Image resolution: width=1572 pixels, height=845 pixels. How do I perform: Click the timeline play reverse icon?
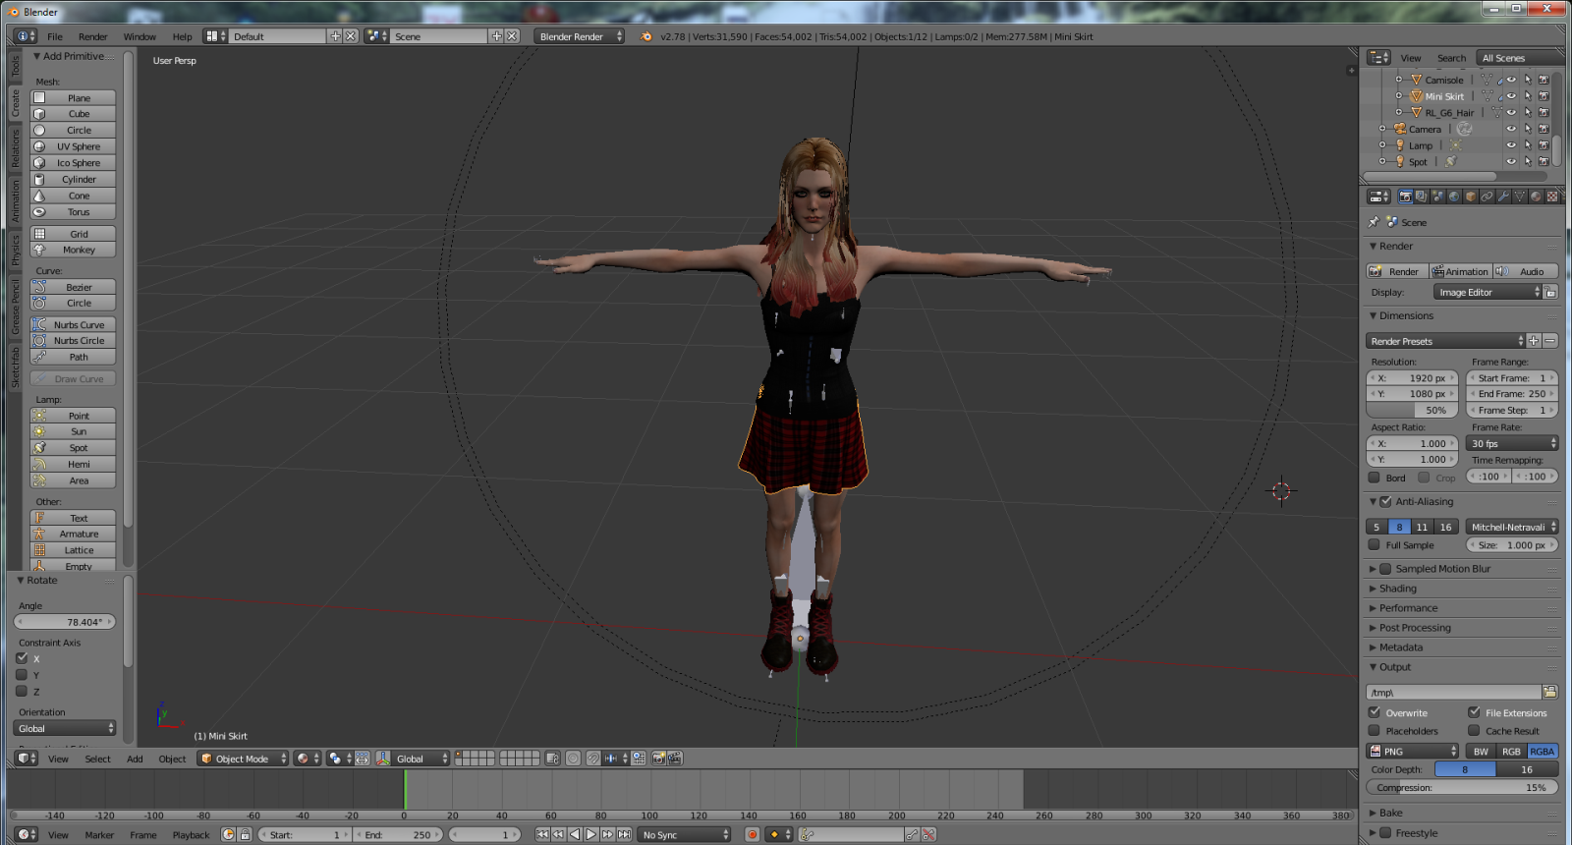575,834
